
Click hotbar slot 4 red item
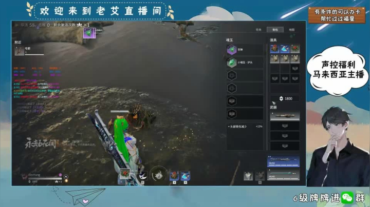pyautogui.click(x=174, y=176)
